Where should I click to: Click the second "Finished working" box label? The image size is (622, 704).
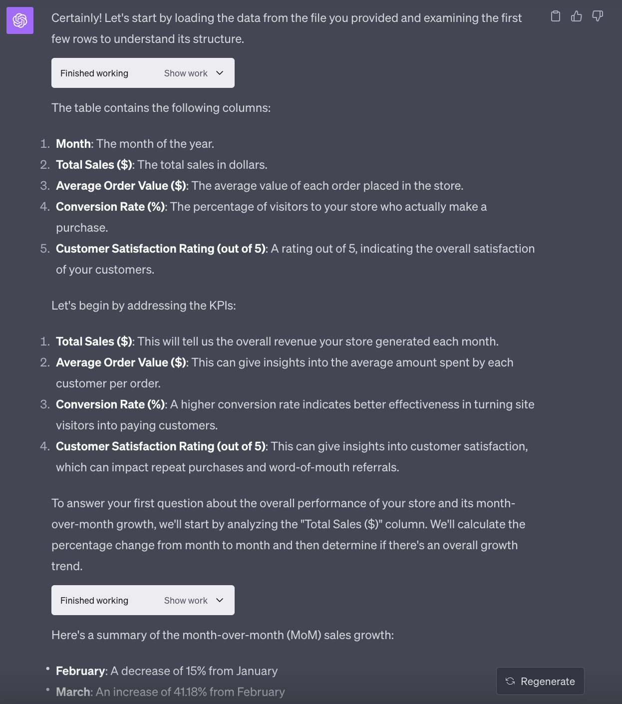coord(94,601)
